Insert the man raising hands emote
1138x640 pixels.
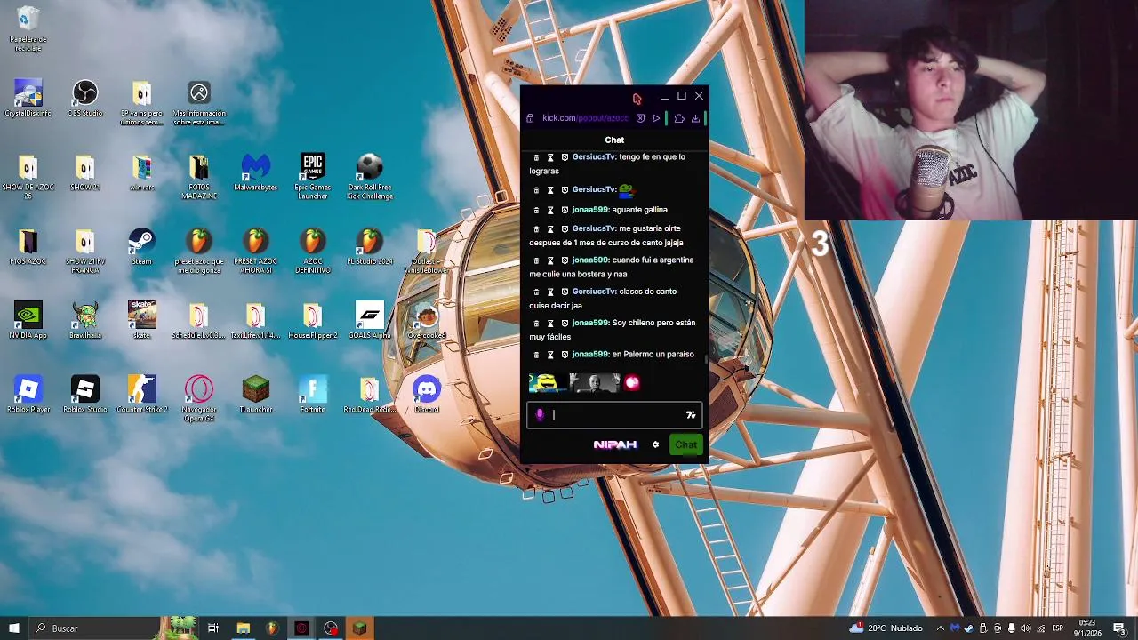click(x=594, y=383)
